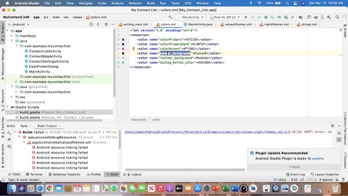Viewport: 348px width, 196px height.
Task: Hide the Project panel with minus icon
Action: 113,24
